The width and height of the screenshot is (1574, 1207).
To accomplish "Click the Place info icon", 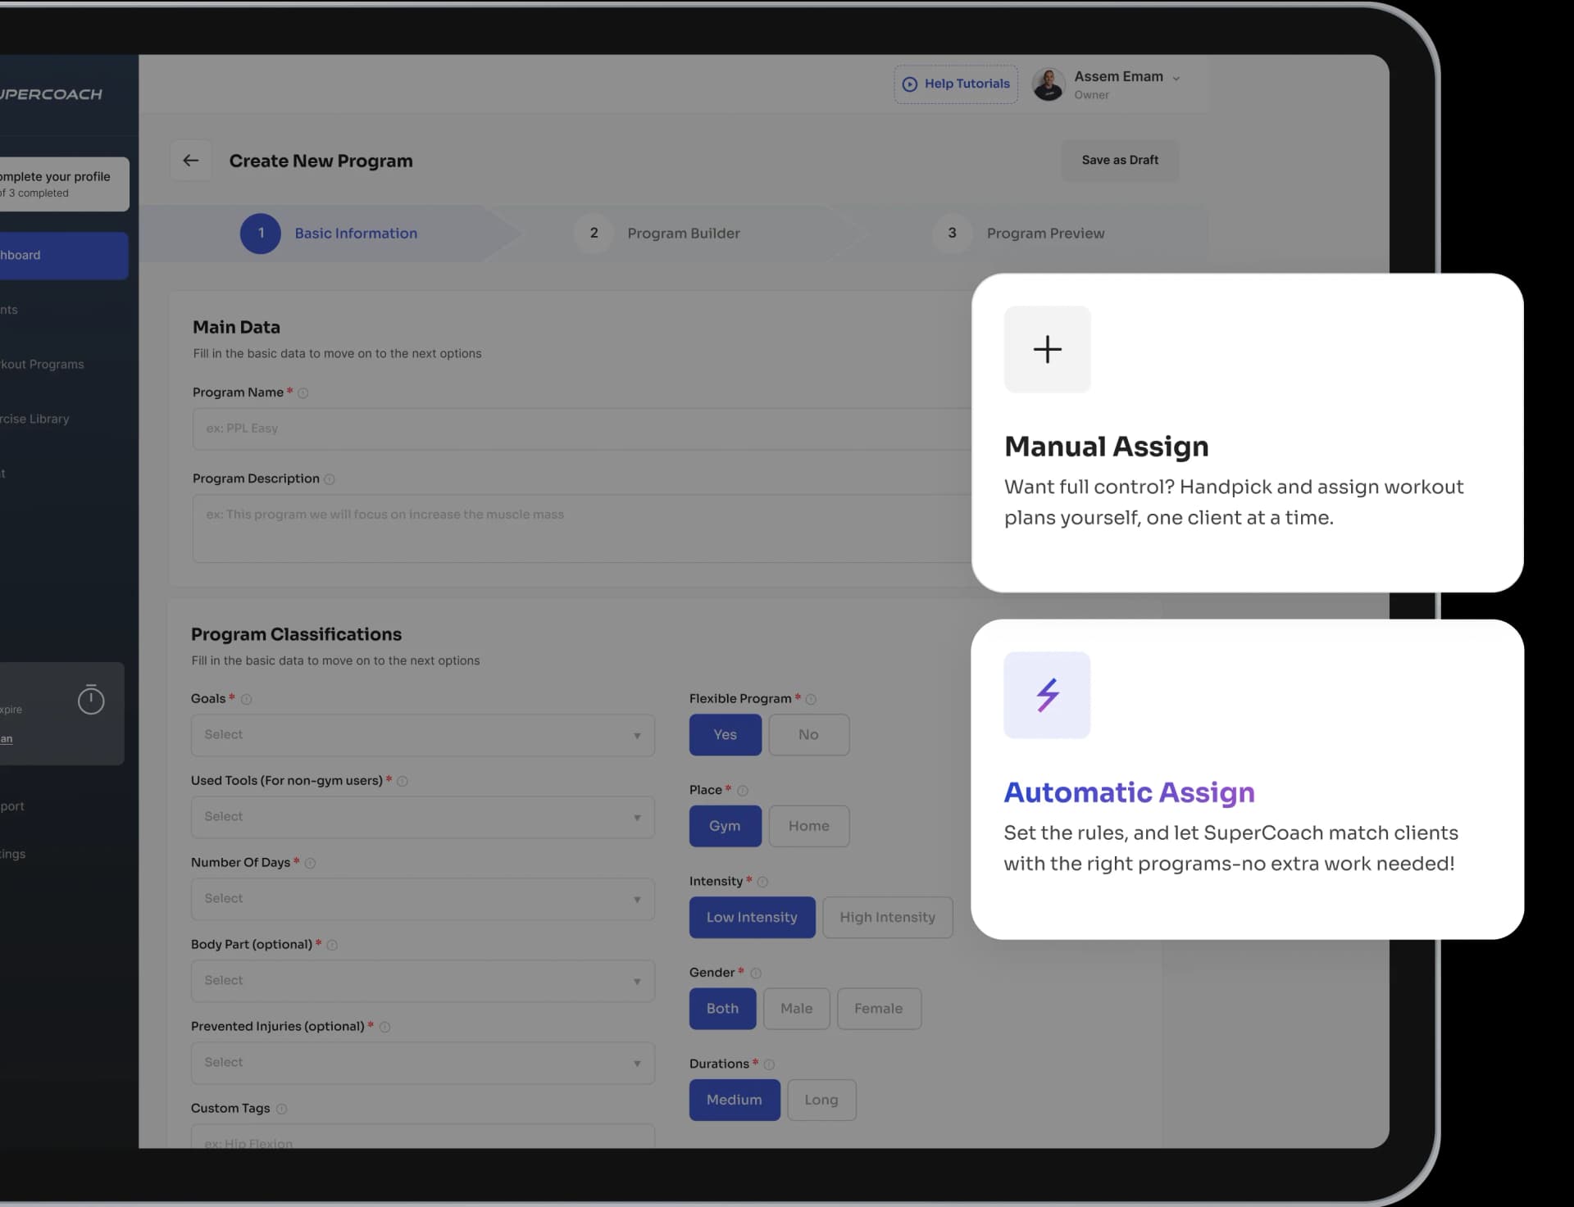I will [743, 791].
